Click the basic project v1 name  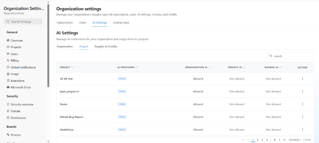click(69, 92)
